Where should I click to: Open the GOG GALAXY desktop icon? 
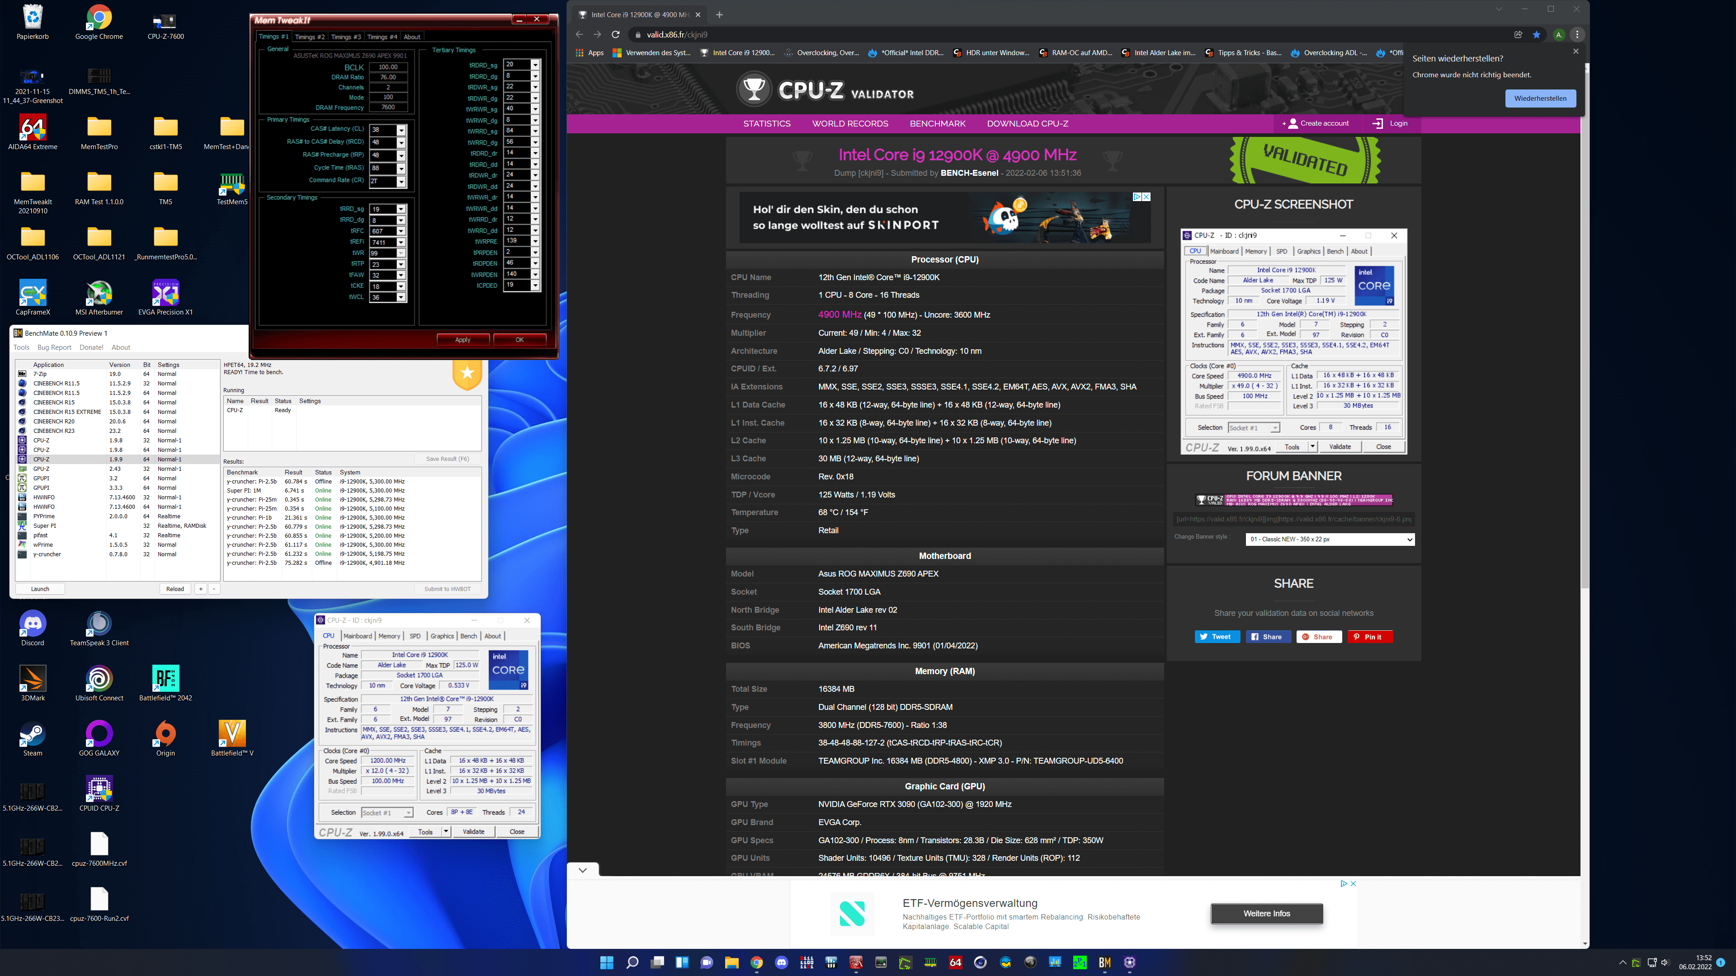tap(99, 738)
